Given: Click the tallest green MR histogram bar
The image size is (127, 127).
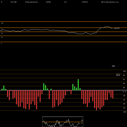Looking at the screenshot, I should coord(78,85).
